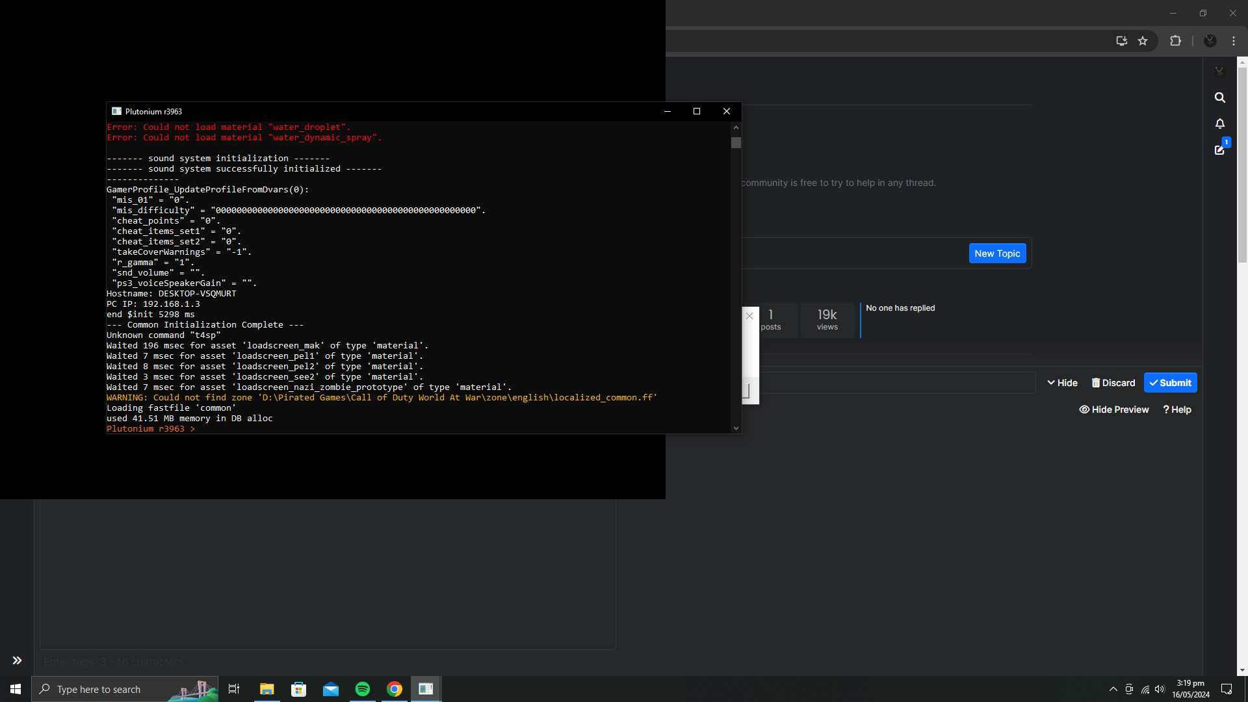Show hidden system tray icons
Viewport: 1248px width, 702px height.
(1113, 689)
